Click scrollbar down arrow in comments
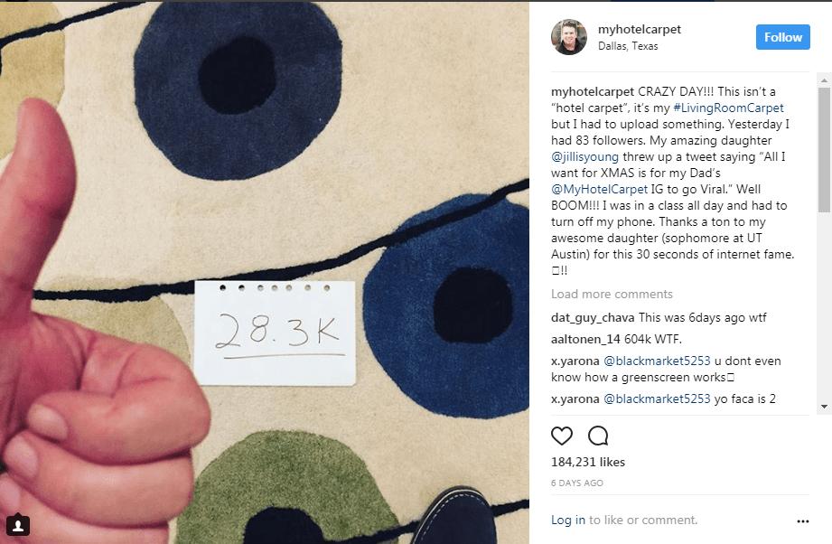The height and width of the screenshot is (544, 832). coord(824,407)
